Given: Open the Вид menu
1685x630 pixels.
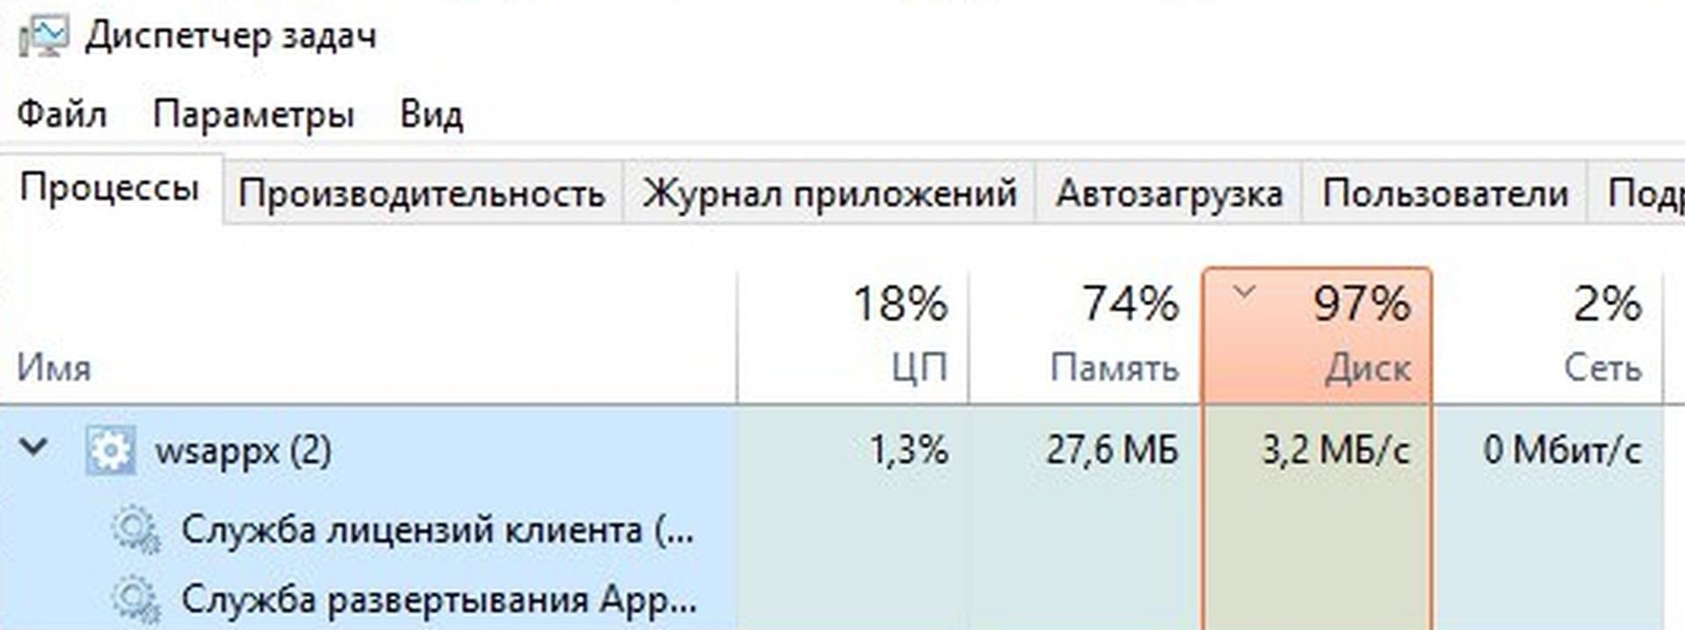Looking at the screenshot, I should coord(430,114).
